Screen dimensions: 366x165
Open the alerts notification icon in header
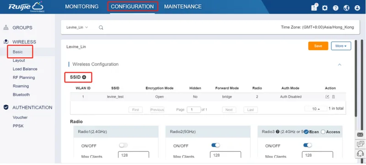point(314,7)
